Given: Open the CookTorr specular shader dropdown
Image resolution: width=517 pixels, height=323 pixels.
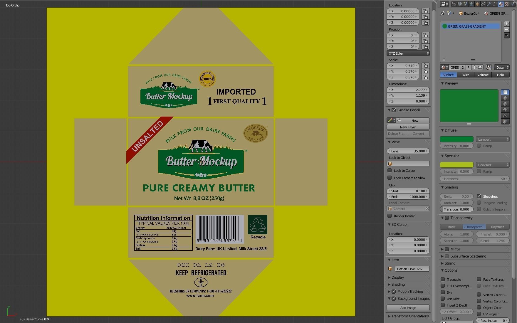Looking at the screenshot, I should (x=493, y=165).
